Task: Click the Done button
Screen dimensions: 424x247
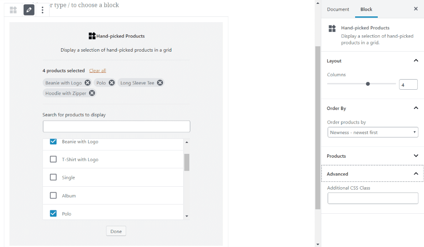Action: pos(116,231)
